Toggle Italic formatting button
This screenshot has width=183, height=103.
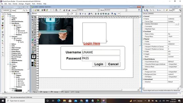click(83, 14)
